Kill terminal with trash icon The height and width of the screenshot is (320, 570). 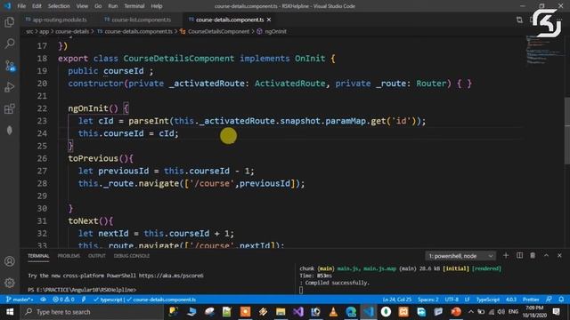533,256
